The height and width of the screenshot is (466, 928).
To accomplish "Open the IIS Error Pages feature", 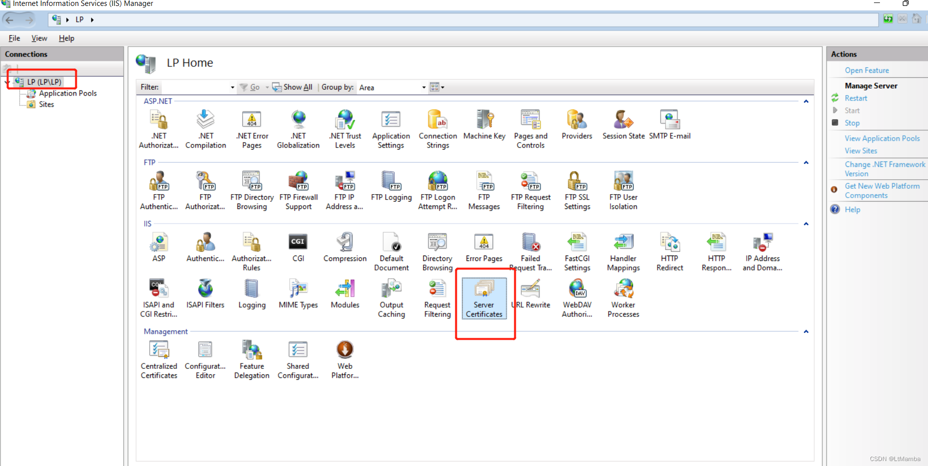I will tap(484, 248).
